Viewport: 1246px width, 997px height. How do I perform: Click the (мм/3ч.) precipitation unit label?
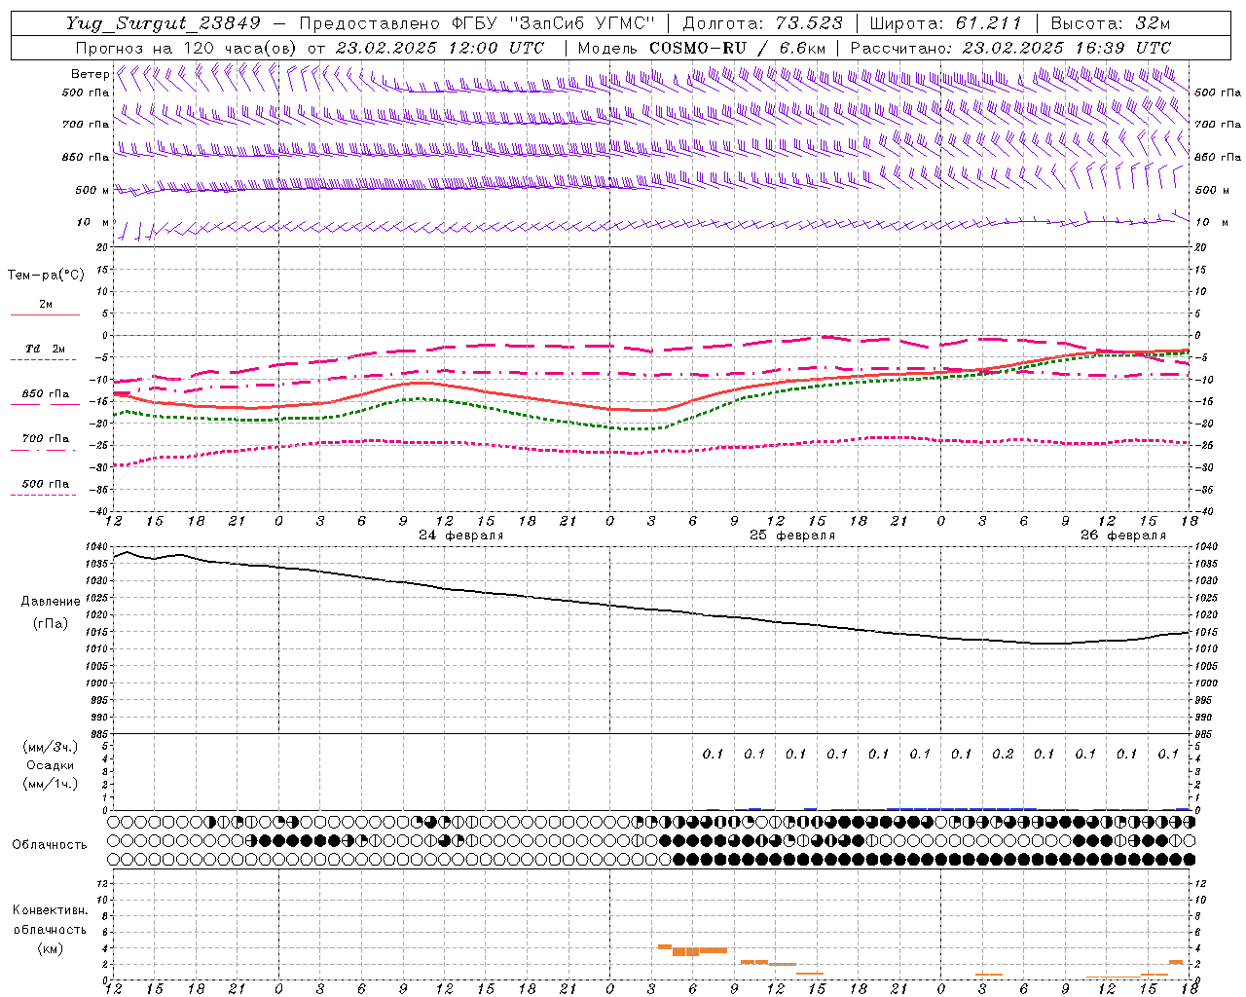[51, 747]
